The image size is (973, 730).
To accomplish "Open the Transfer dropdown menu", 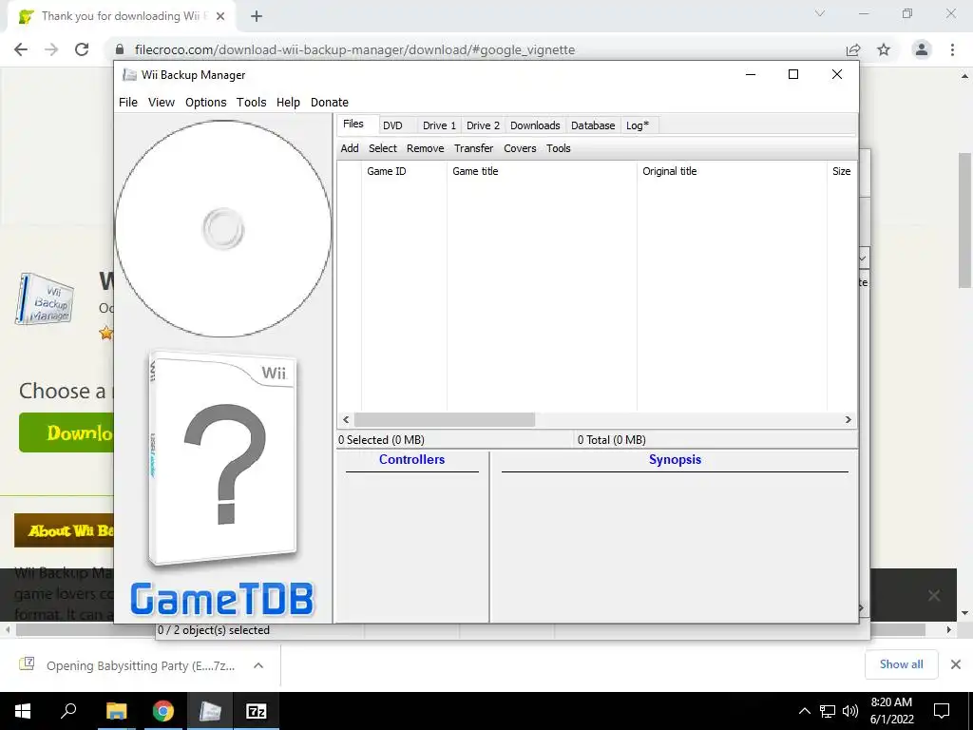I will (473, 148).
